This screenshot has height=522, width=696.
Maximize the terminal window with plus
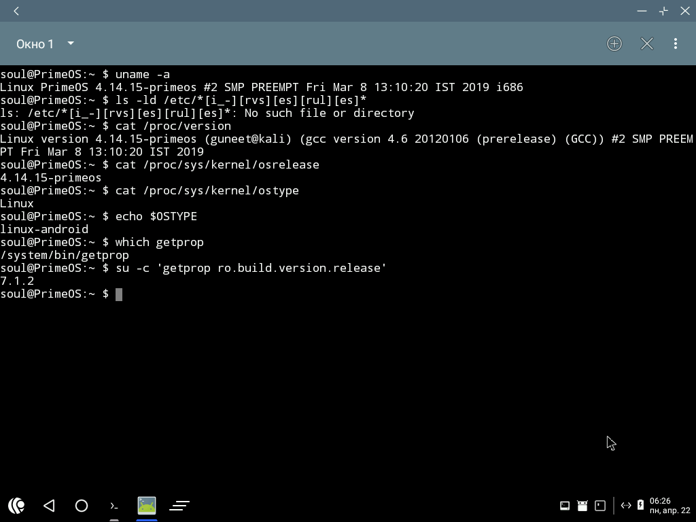coord(663,11)
